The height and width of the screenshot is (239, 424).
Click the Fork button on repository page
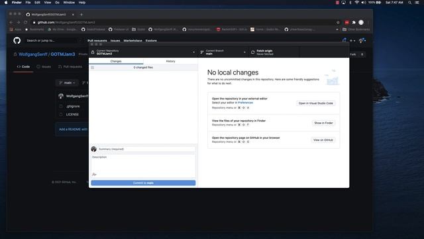pos(353,54)
